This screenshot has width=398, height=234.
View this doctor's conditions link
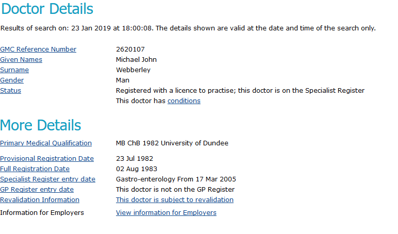(x=184, y=101)
